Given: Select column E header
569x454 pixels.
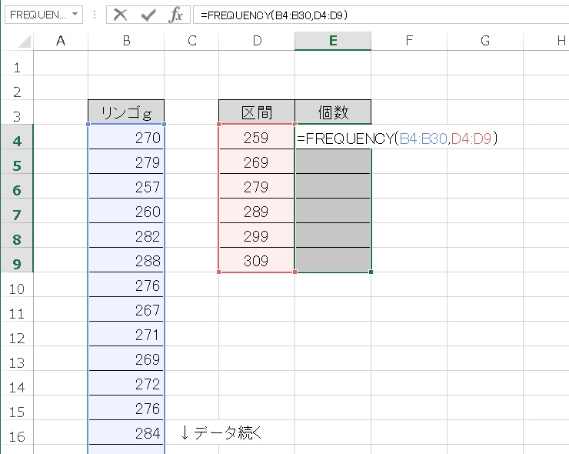Looking at the screenshot, I should (x=333, y=41).
